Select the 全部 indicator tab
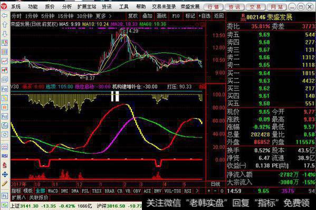This screenshot has height=210, width=316. point(40,190)
